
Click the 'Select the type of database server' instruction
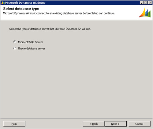[x=50, y=29]
